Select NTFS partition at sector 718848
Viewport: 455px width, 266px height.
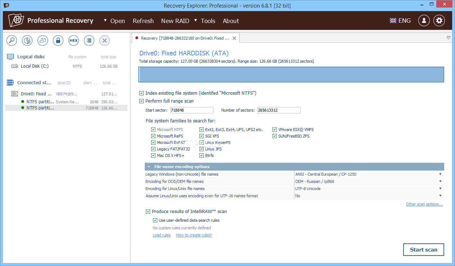pos(66,108)
